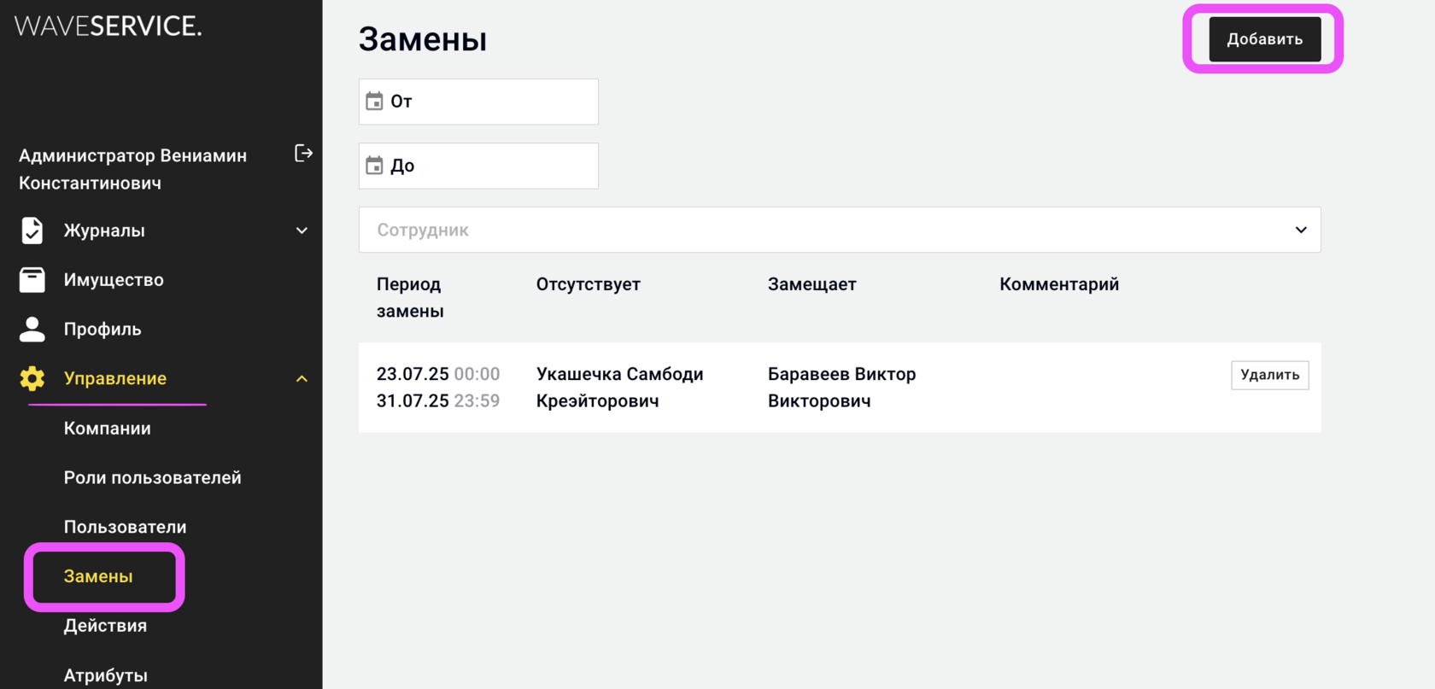
Task: Open the Компании menu item
Action: (x=107, y=429)
